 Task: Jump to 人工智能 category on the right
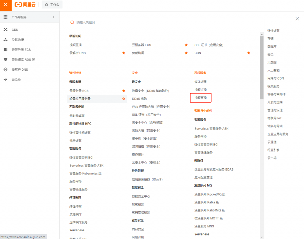point(273,70)
